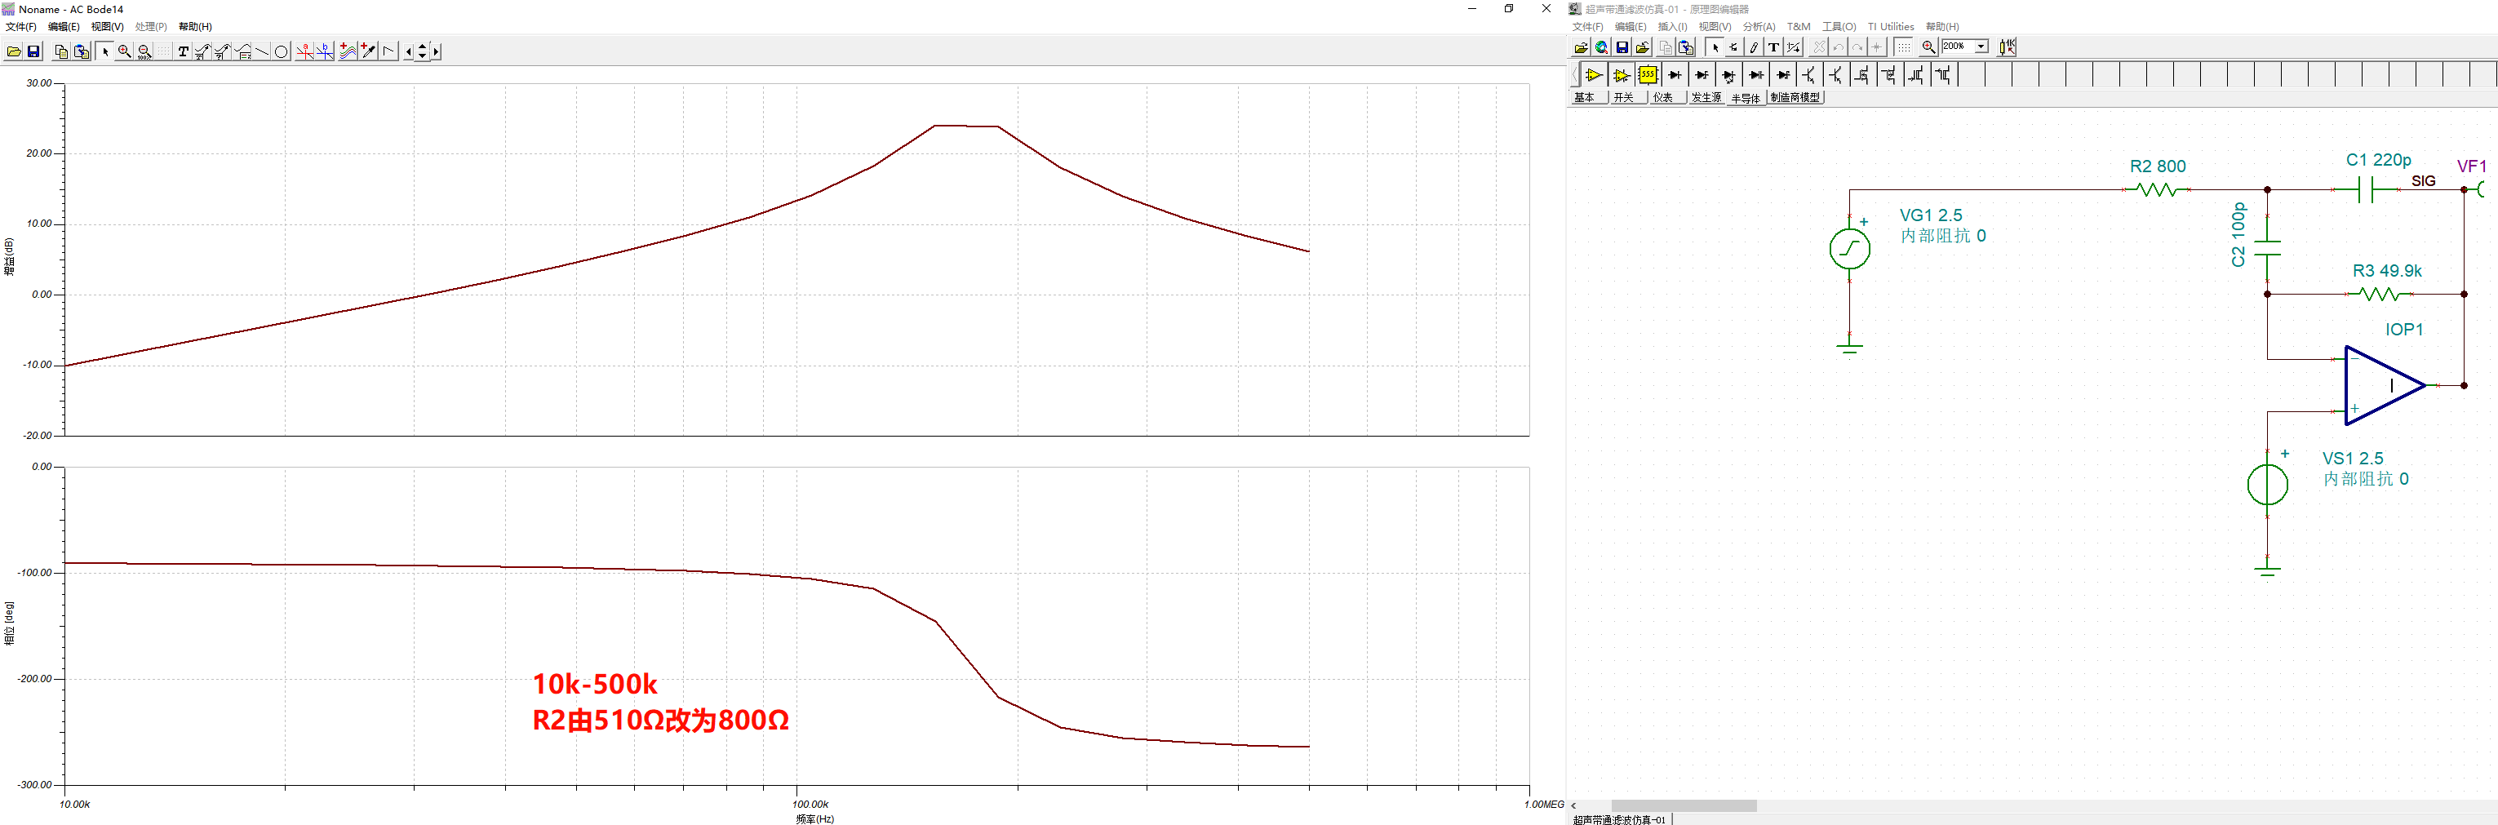The height and width of the screenshot is (825, 2498).
Task: Place a 555 timer component
Action: (x=1648, y=74)
